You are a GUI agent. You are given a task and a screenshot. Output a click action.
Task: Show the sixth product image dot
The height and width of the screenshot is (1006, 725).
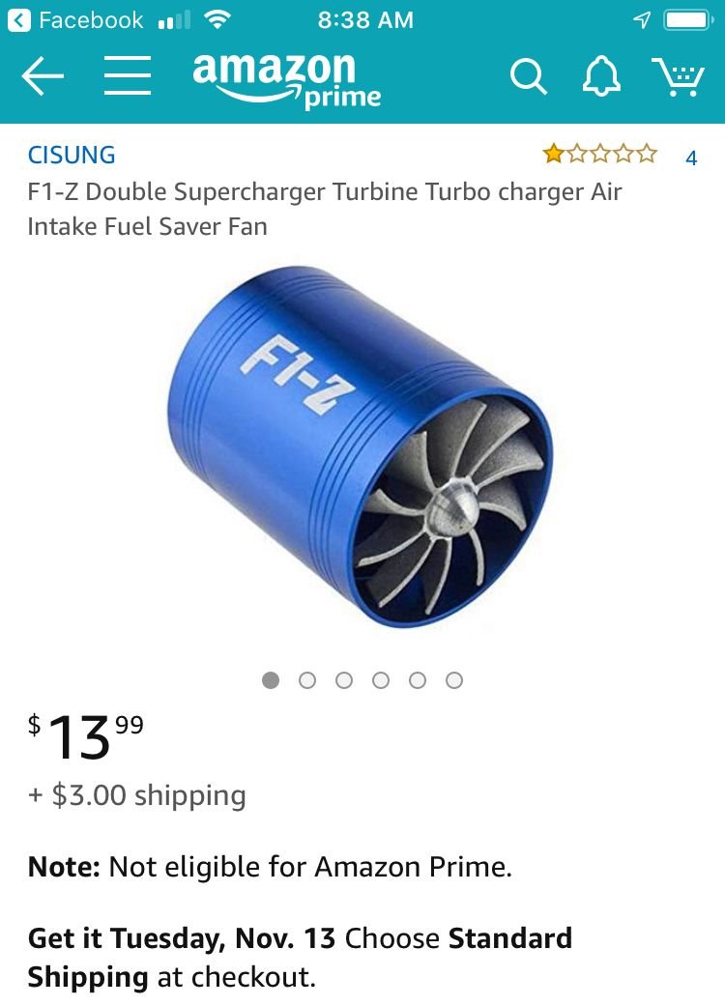pyautogui.click(x=454, y=680)
